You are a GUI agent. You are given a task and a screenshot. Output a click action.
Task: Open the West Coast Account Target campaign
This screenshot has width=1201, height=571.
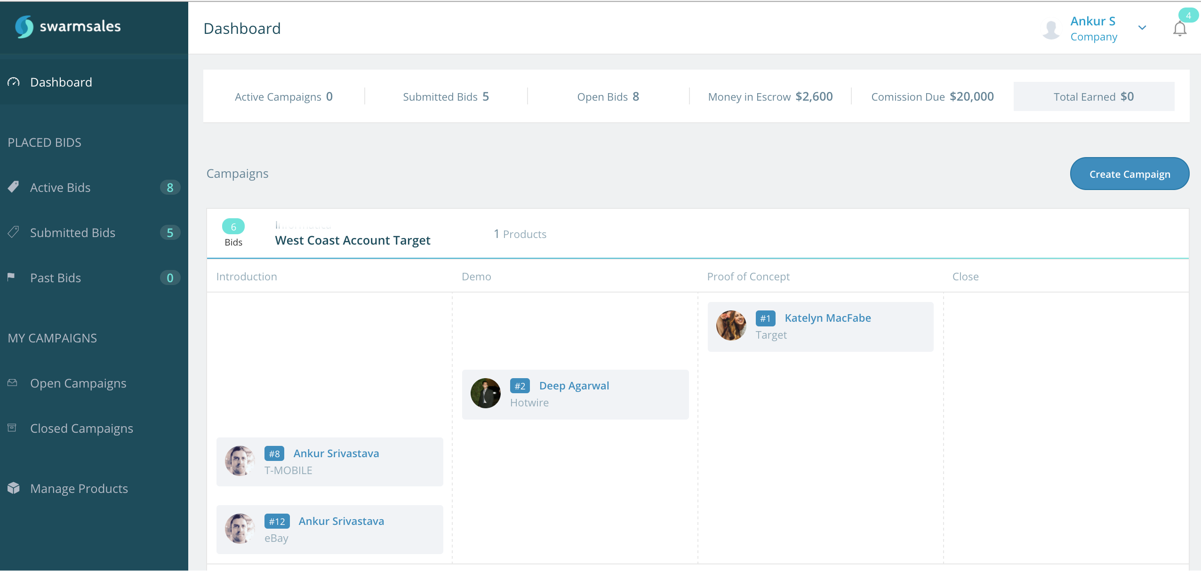point(352,240)
